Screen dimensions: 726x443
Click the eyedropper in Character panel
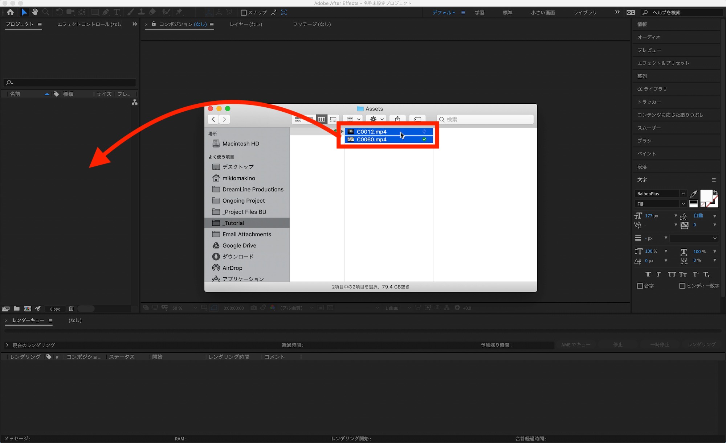[693, 194]
